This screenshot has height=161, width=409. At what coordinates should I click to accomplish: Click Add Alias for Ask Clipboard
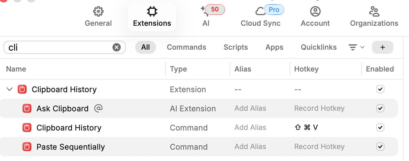pos(250,108)
